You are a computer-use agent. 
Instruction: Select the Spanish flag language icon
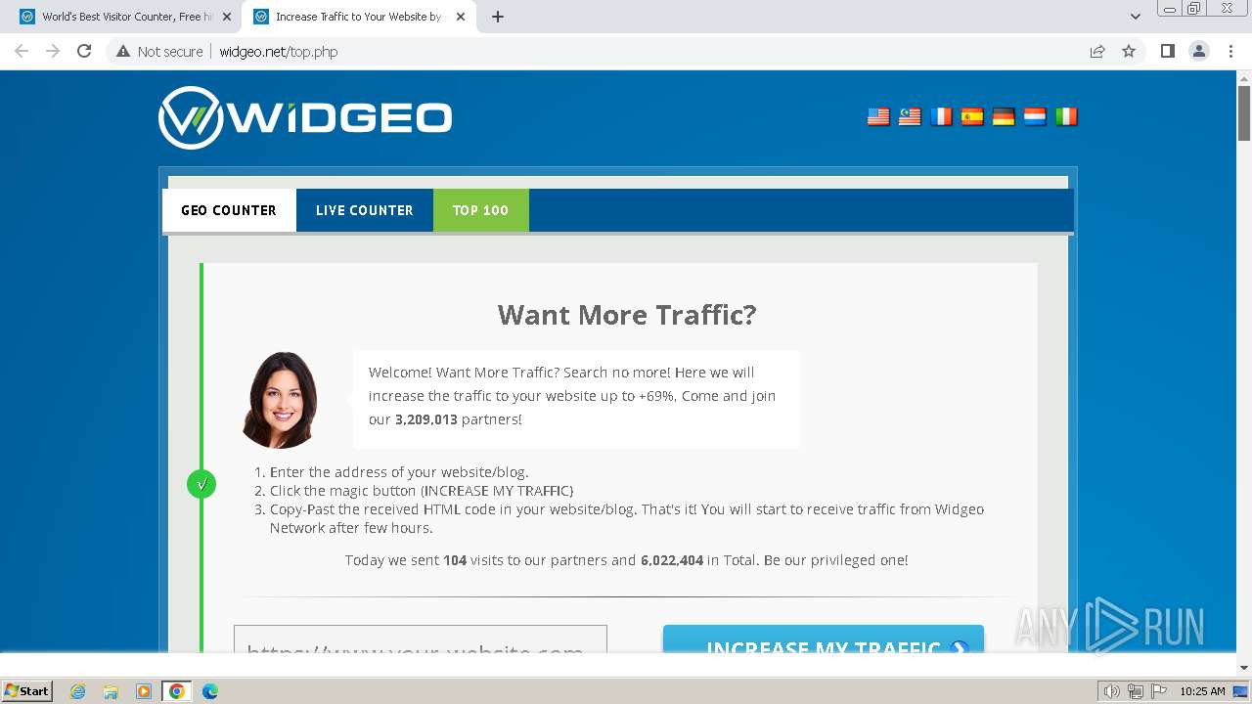pos(972,116)
